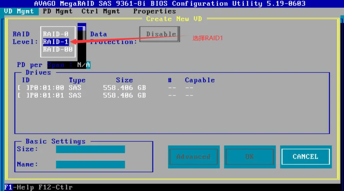
Task: Click SAS type of drive P0:01:00
Action: [75, 88]
